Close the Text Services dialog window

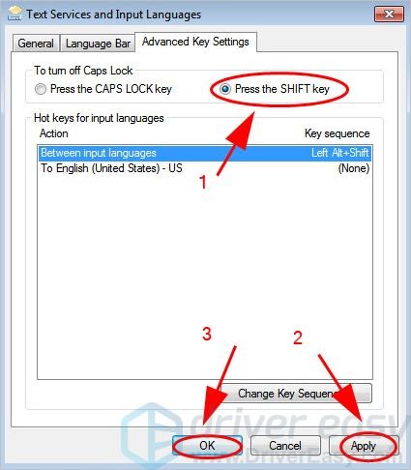pos(389,14)
